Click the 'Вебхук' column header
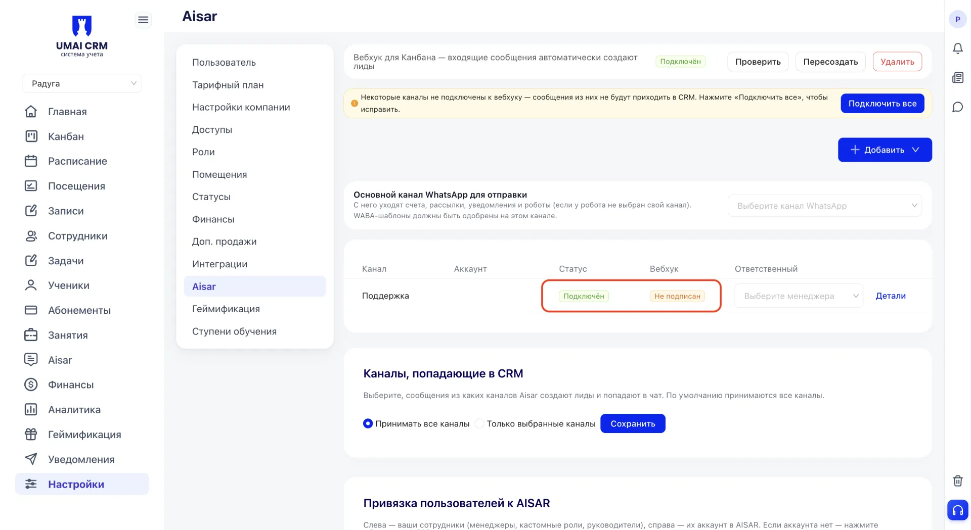This screenshot has width=971, height=530. (x=664, y=269)
